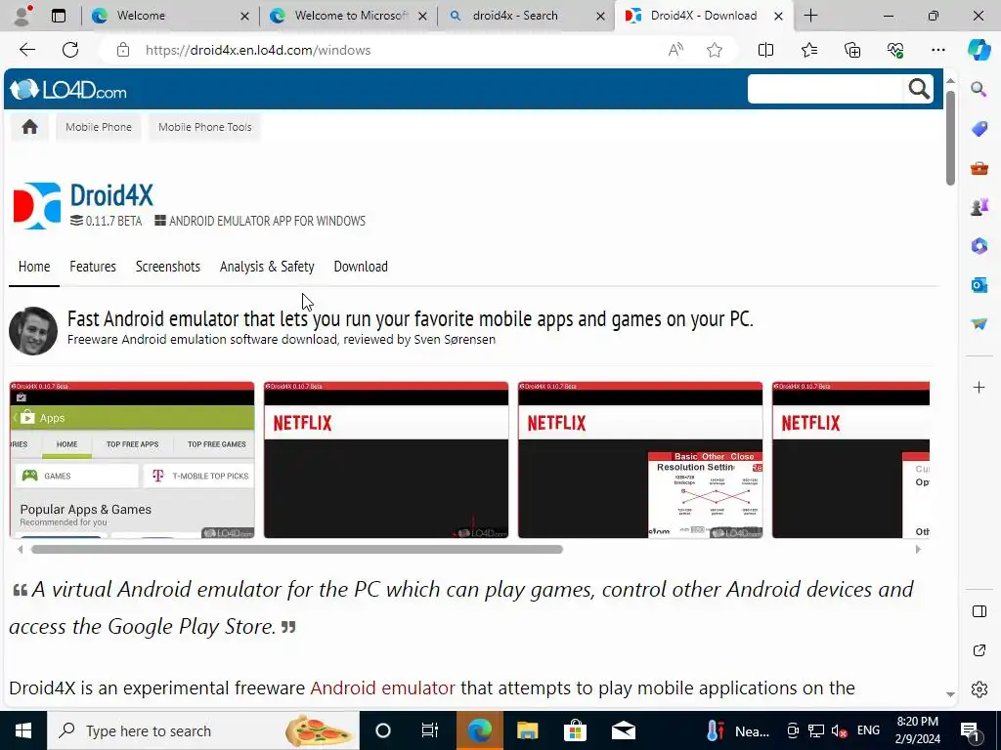Screen dimensions: 1001x750
Task: Add page to favorites star icon
Action: tap(715, 50)
